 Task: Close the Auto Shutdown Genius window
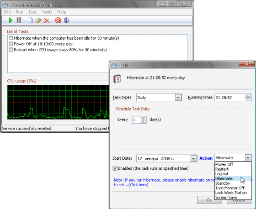pyautogui.click(x=184, y=4)
